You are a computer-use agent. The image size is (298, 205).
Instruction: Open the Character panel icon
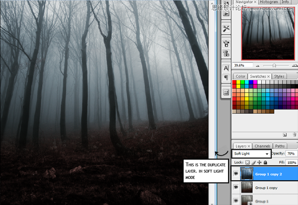(x=226, y=68)
